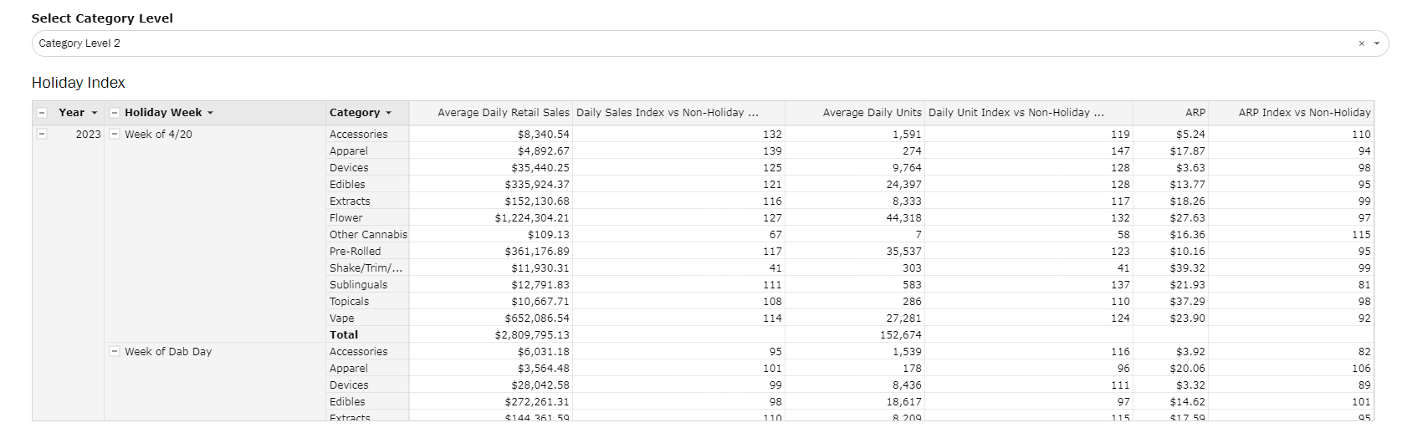Image resolution: width=1407 pixels, height=433 pixels.
Task: Collapse all Year groups in header
Action: [x=42, y=113]
